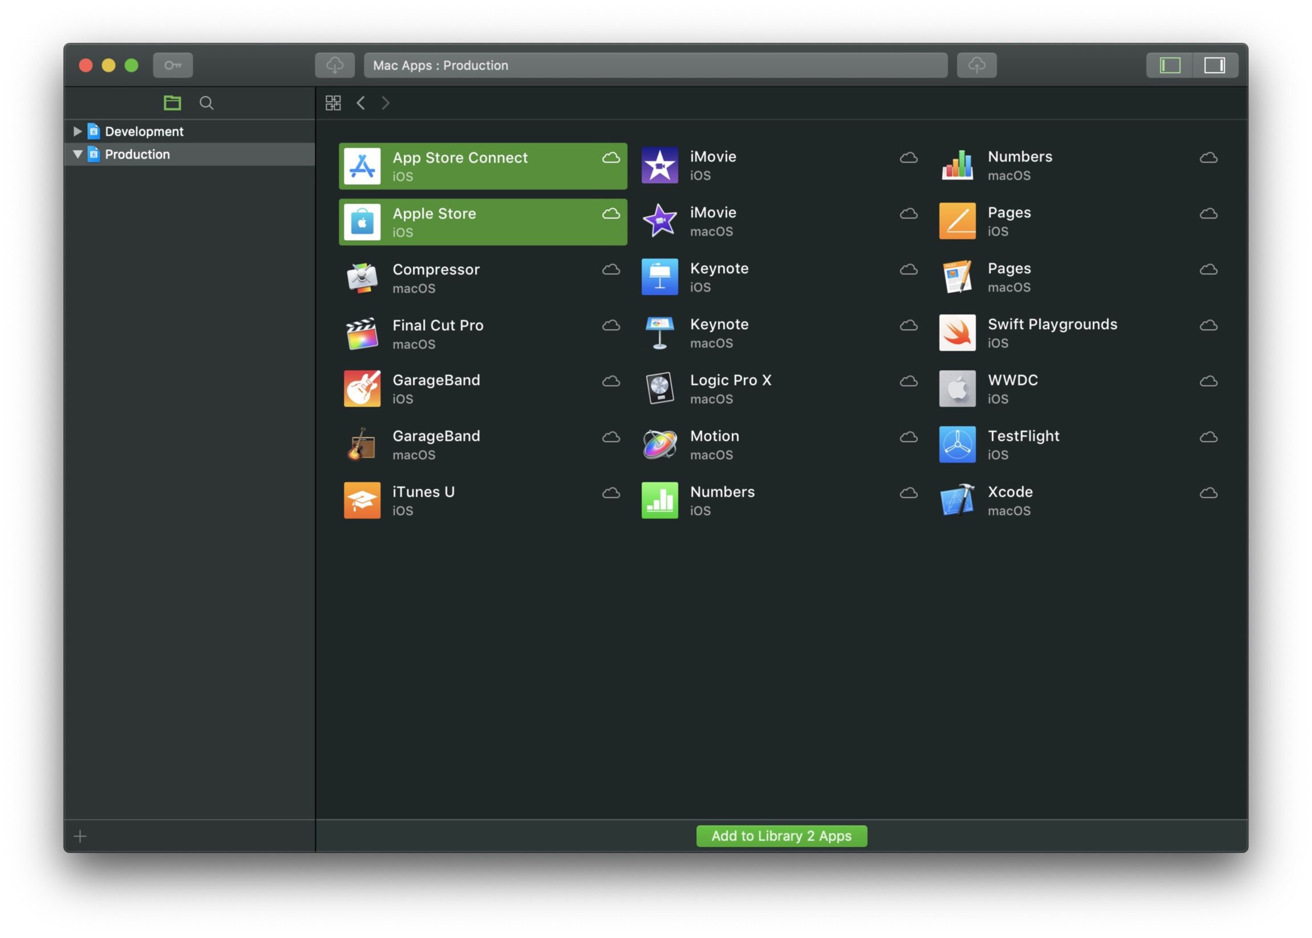1312x938 pixels.
Task: Toggle the left sidebar panel
Action: coord(1170,65)
